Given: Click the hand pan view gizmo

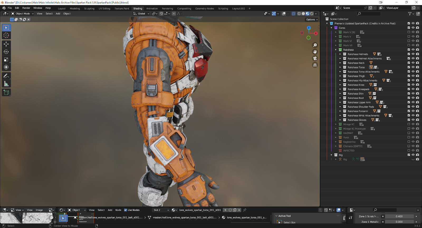Looking at the screenshot, I should [x=315, y=52].
